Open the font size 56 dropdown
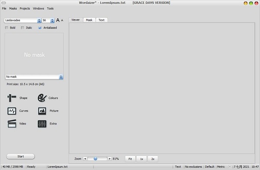This screenshot has width=260, height=170. 52,20
